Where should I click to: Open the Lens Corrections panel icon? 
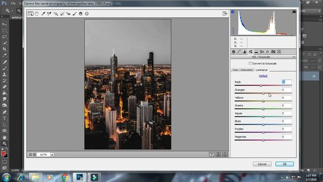click(262, 52)
